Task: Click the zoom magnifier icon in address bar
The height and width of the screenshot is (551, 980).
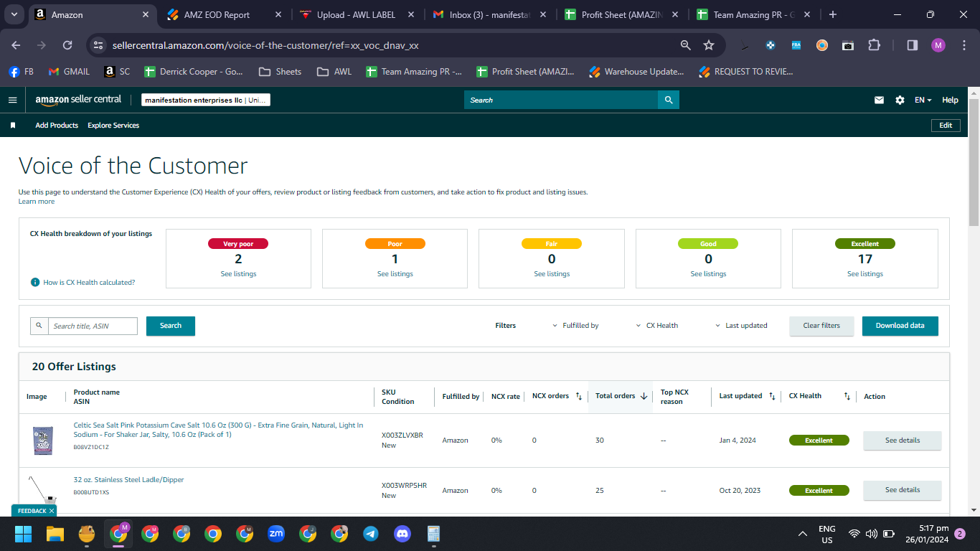Action: coord(686,45)
